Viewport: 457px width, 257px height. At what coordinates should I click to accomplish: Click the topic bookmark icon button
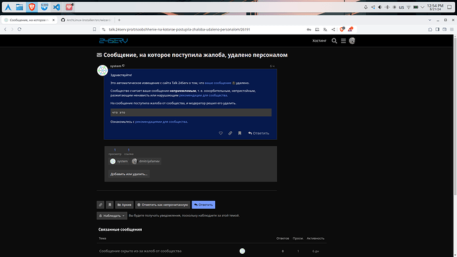pos(109,205)
